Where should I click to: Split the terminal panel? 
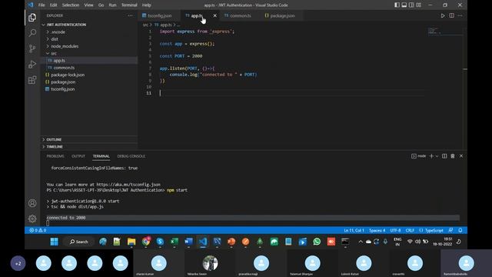(x=444, y=156)
